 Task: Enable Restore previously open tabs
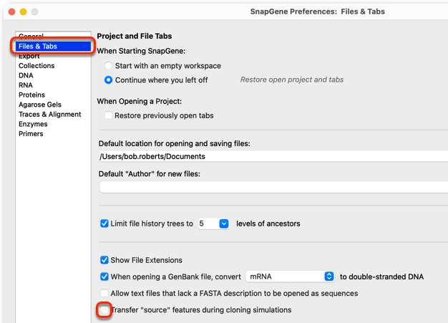click(108, 115)
